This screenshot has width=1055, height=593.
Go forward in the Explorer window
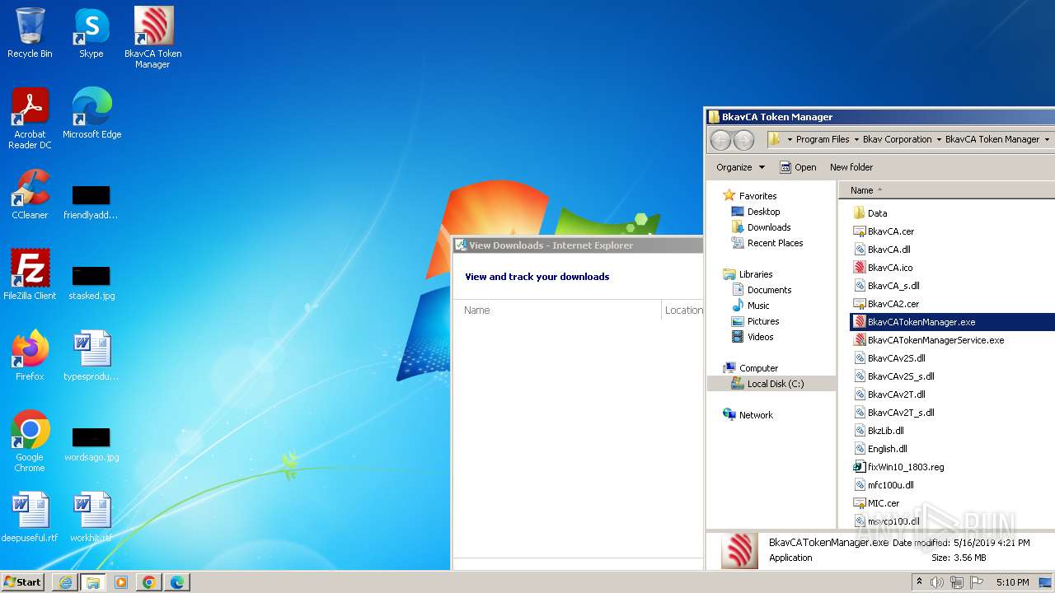[743, 140]
